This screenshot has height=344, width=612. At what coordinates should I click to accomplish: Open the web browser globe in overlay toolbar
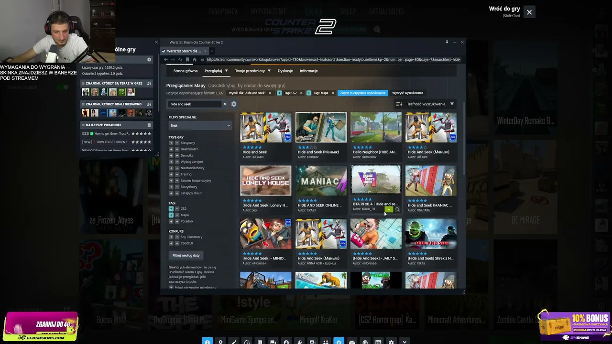pyautogui.click(x=365, y=342)
